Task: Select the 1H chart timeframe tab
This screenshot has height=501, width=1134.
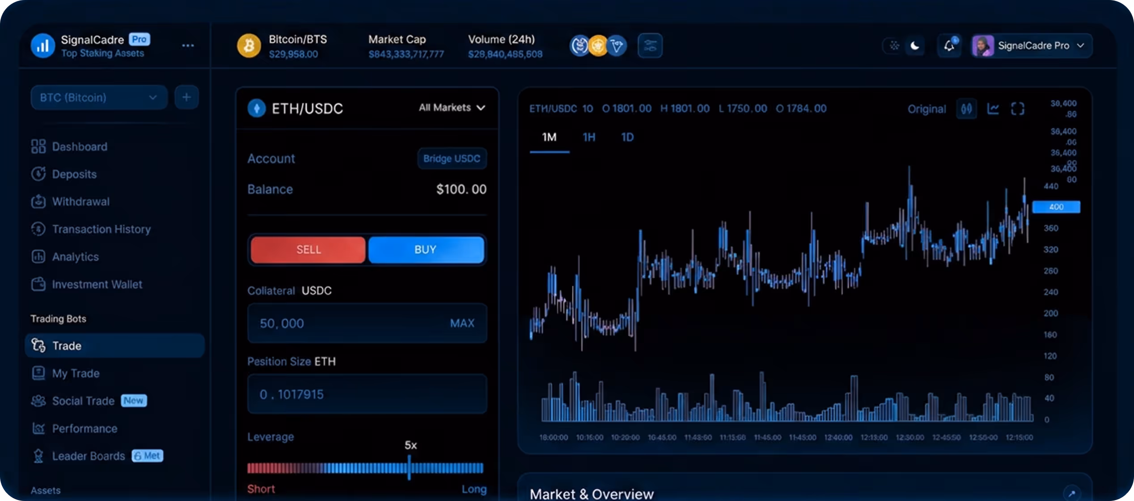Action: pyautogui.click(x=589, y=137)
